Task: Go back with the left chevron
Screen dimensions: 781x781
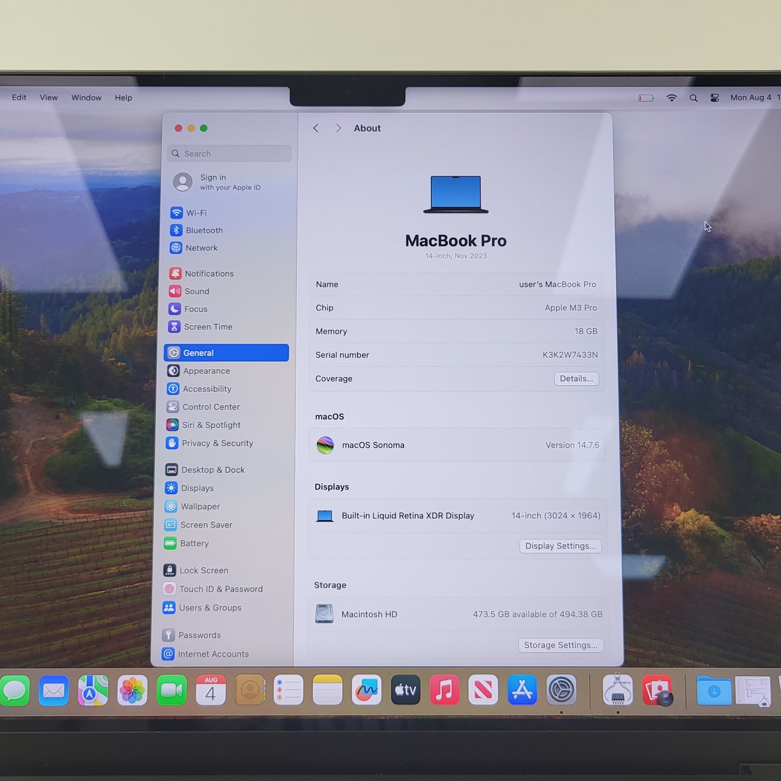Action: coord(316,128)
